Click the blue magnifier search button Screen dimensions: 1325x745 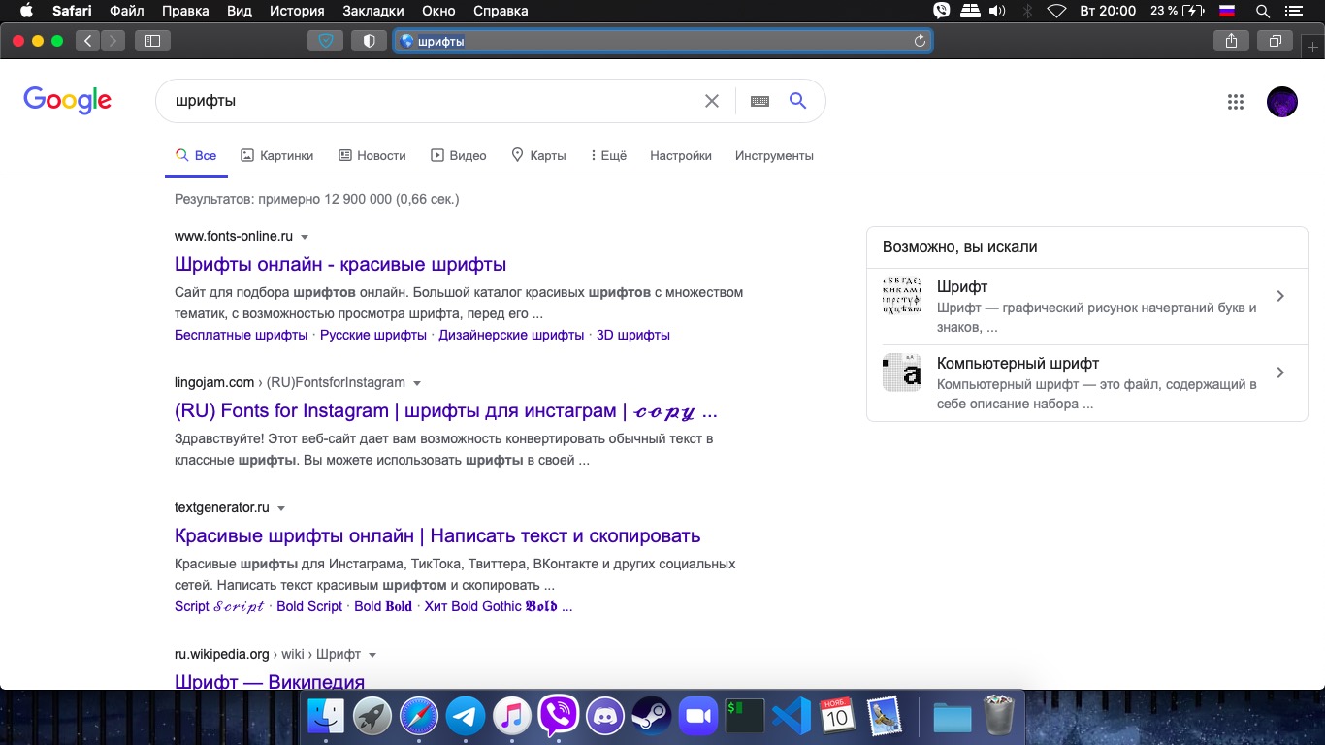click(x=797, y=101)
